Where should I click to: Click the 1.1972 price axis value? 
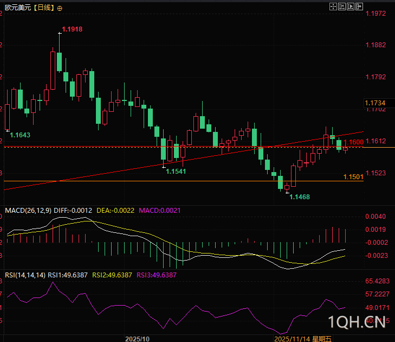tap(375, 14)
